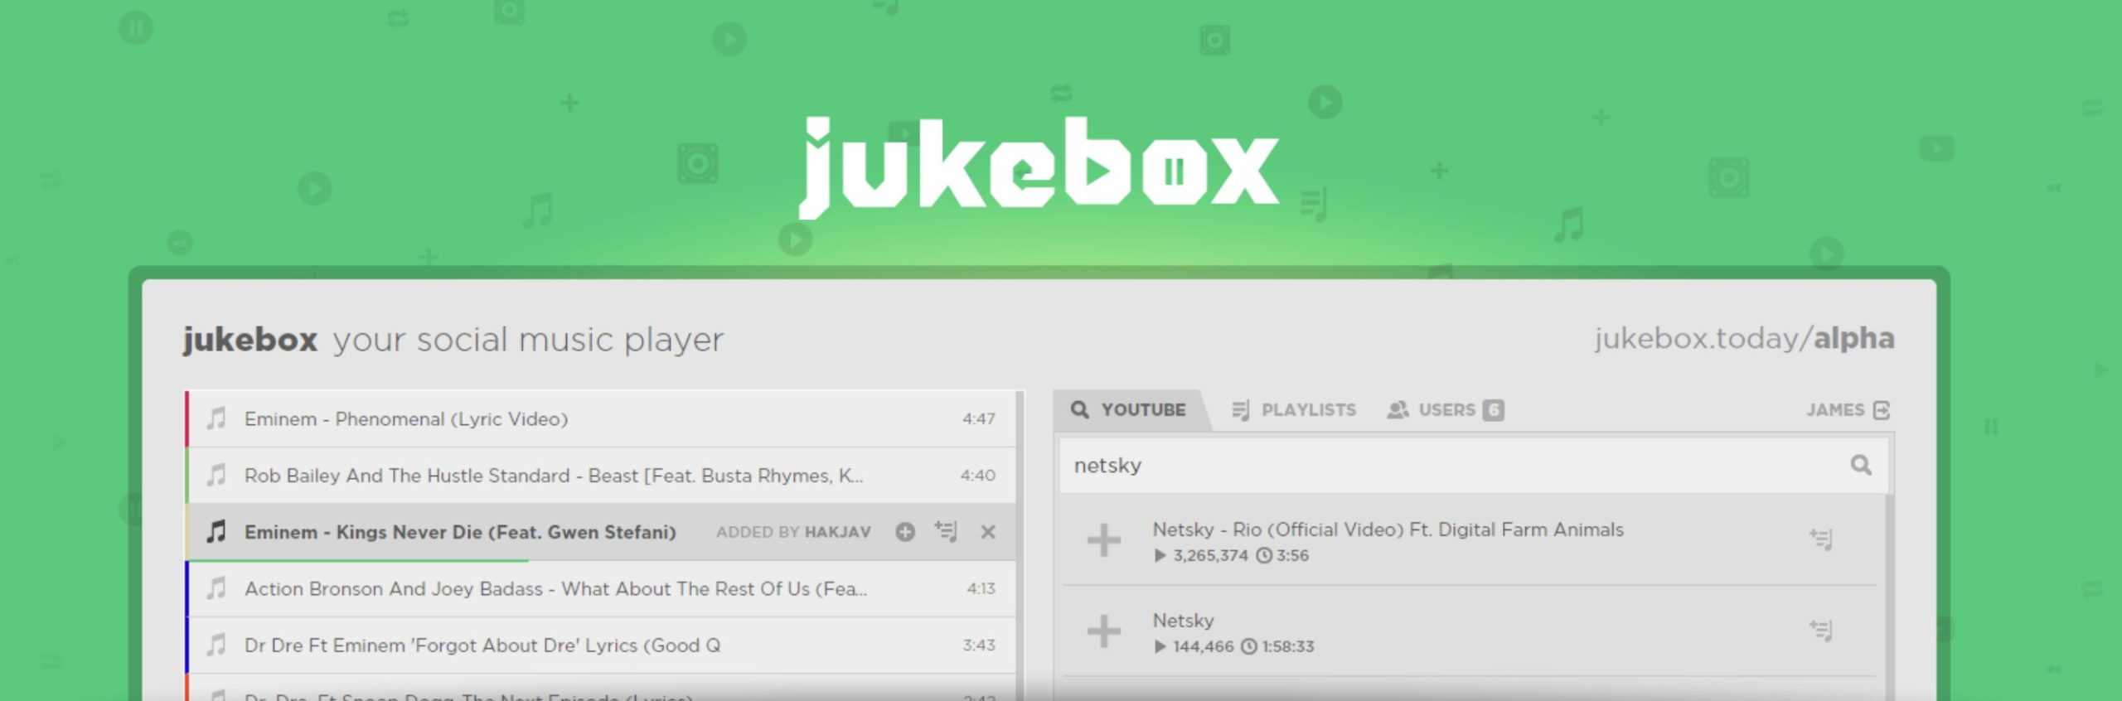Click the YouTube tab search icon
Viewport: 2122px width, 701px height.
point(1079,409)
